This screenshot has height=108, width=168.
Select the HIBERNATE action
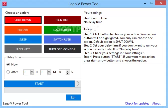(23, 49)
